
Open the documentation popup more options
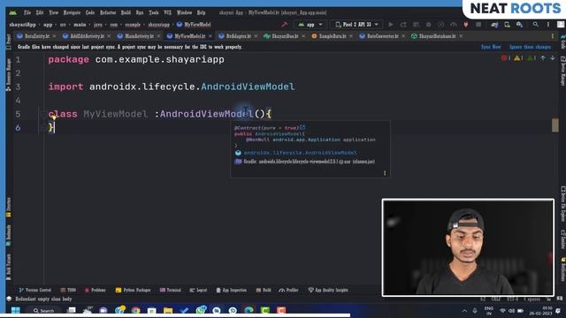pyautogui.click(x=385, y=173)
